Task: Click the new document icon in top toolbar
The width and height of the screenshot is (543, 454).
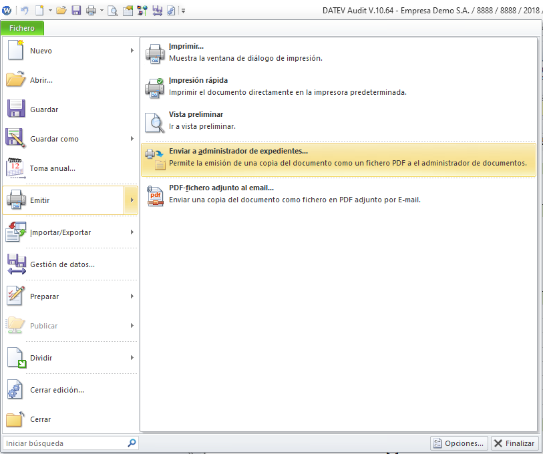Action: [40, 11]
